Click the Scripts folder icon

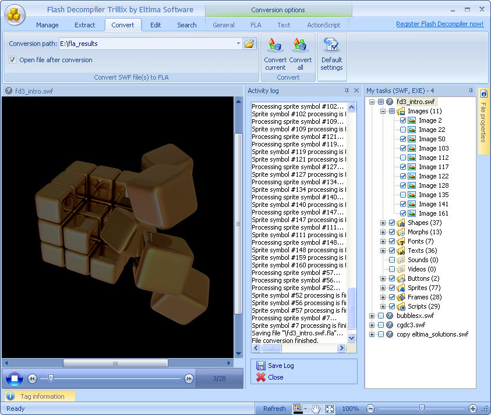401,306
